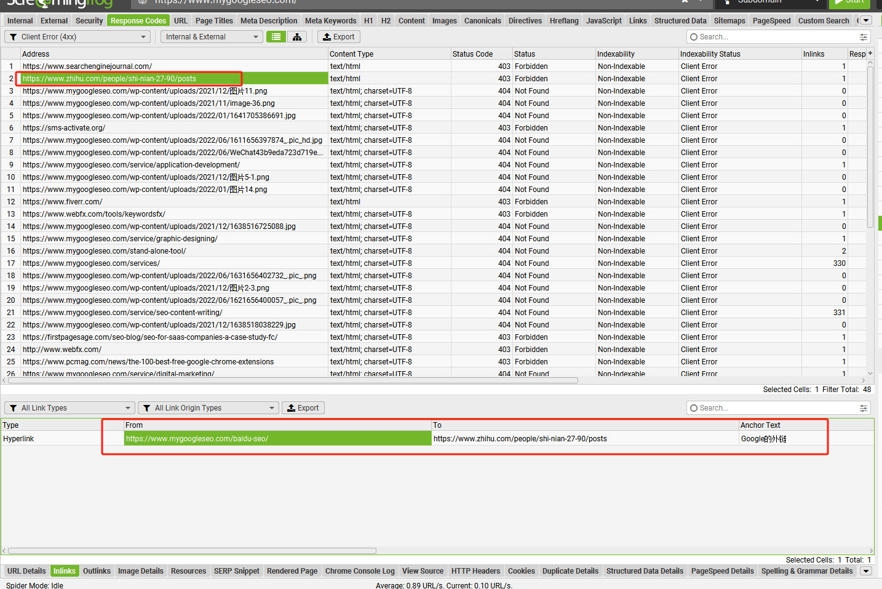Viewport: 882px width, 589px height.
Task: Click the main table vertical scrollbar
Action: click(x=870, y=146)
